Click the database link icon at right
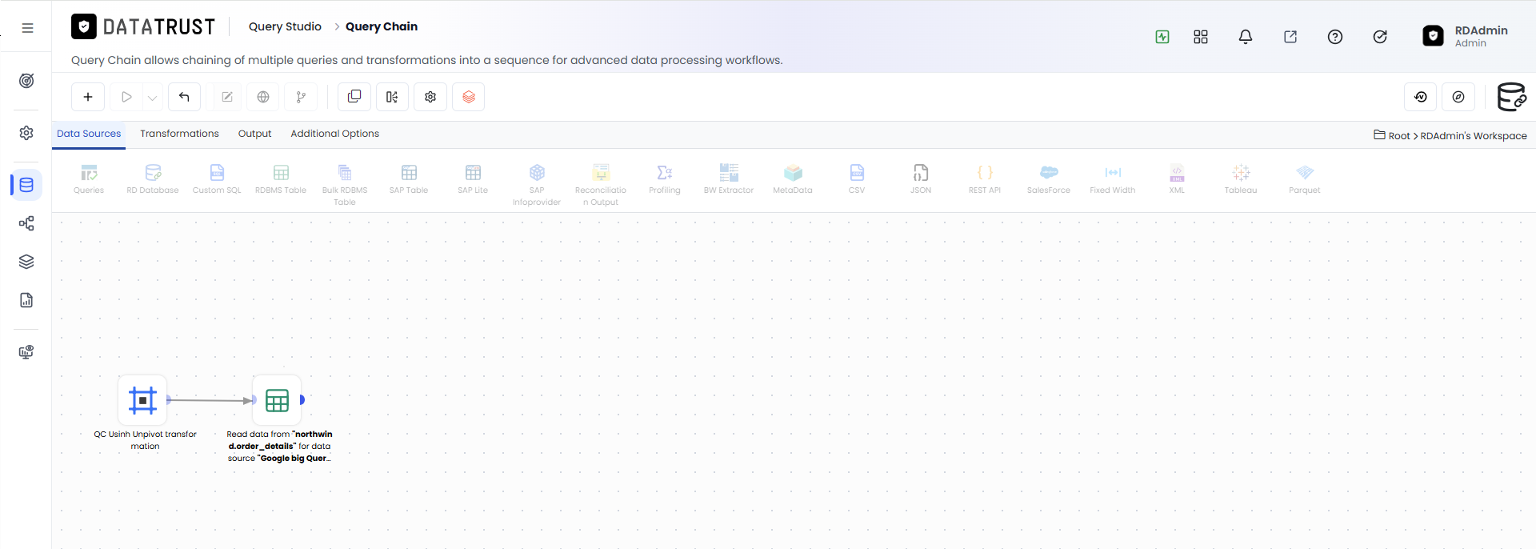Image resolution: width=1536 pixels, height=549 pixels. [1511, 97]
